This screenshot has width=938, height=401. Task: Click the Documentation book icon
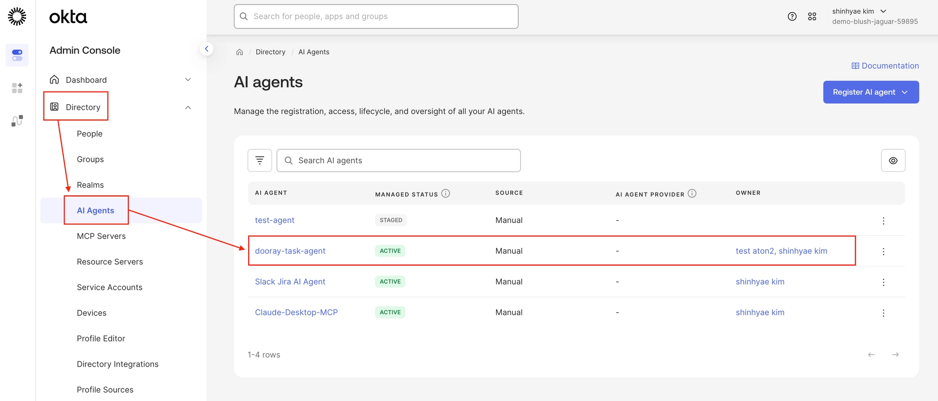pyautogui.click(x=855, y=66)
